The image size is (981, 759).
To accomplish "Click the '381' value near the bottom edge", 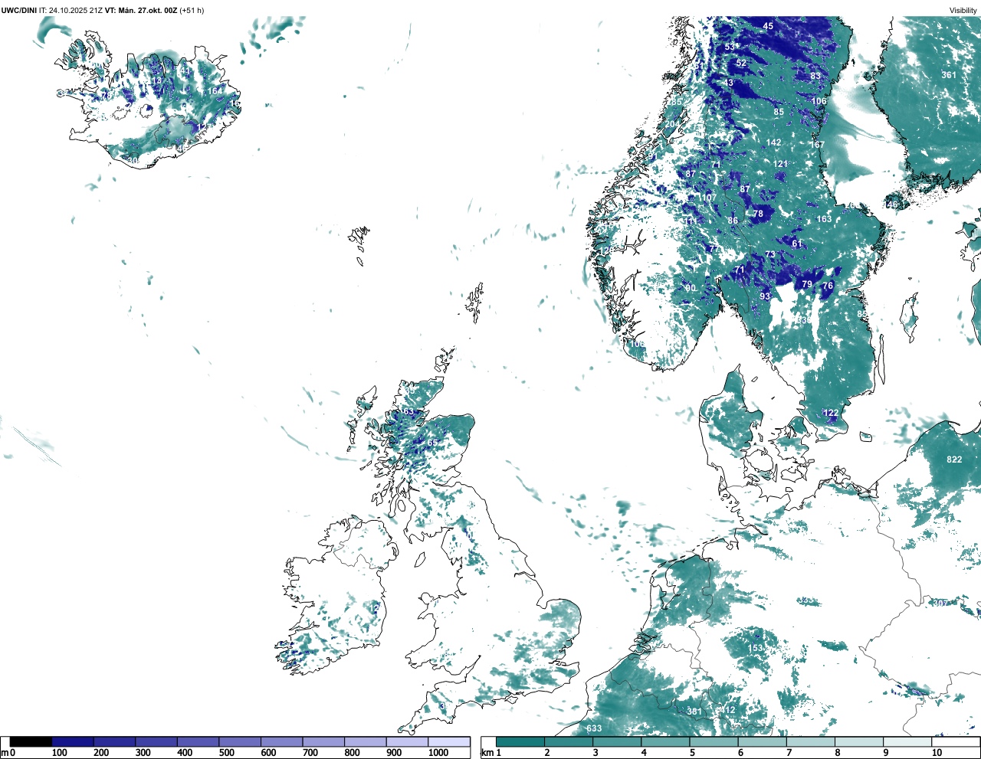I will coord(694,712).
